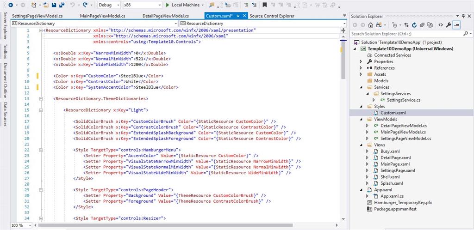Expand the MainPage.xaml node
This screenshot has width=474, height=230.
point(368,164)
